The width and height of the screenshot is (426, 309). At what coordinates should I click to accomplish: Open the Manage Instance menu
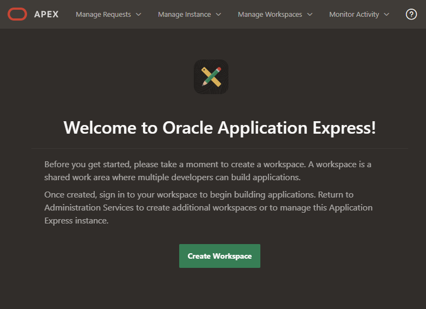point(189,15)
